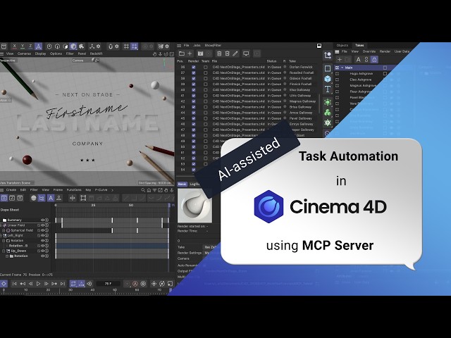
Task: Switch to the Objects tab
Action: point(342,45)
